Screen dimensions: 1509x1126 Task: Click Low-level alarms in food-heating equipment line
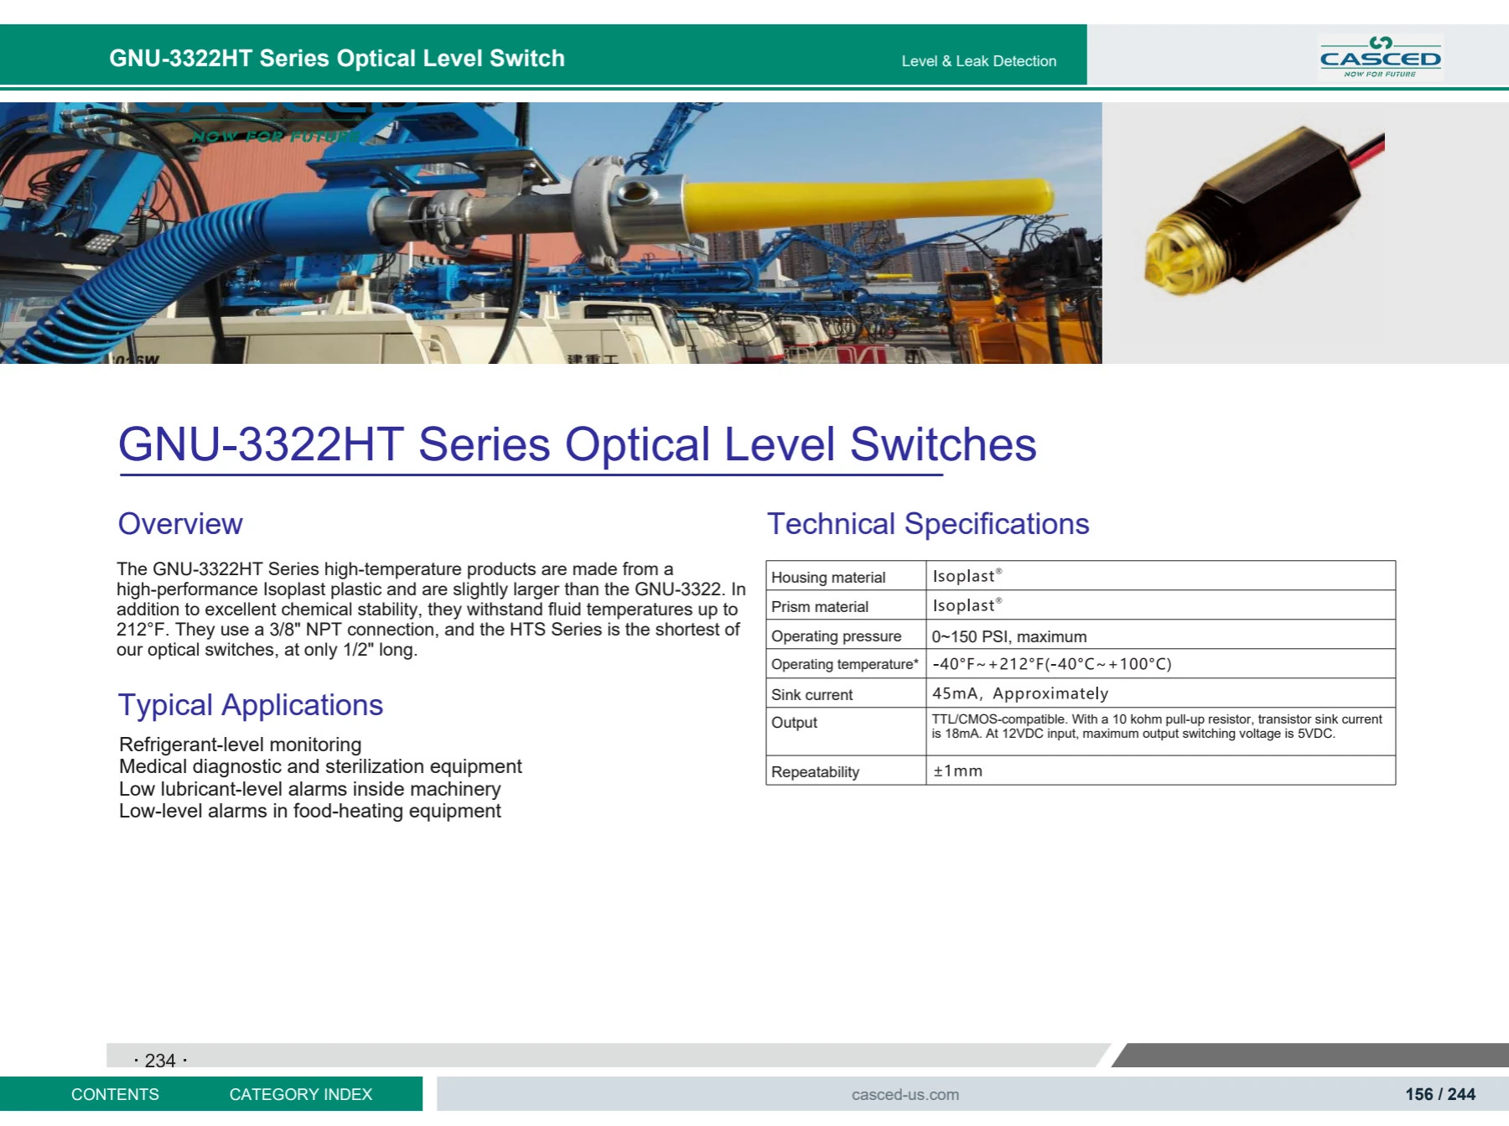[309, 811]
